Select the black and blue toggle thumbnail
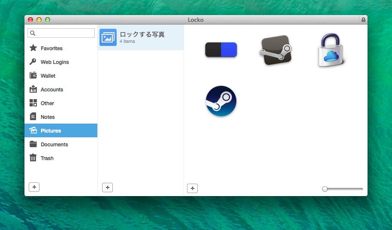This screenshot has height=230, width=392. pos(221,49)
